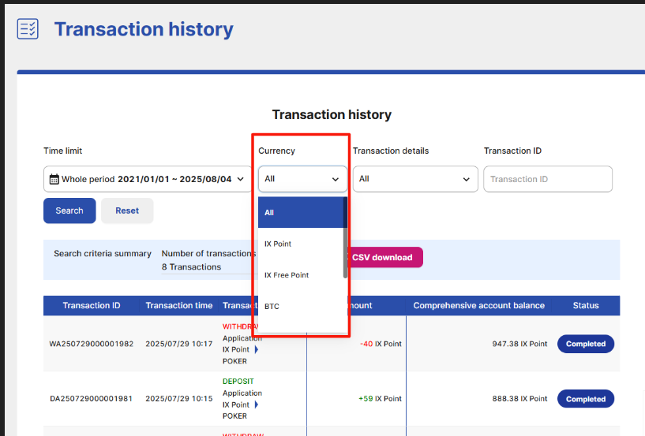Click the Transaction time column header
Image resolution: width=645 pixels, height=436 pixels.
pyautogui.click(x=179, y=305)
